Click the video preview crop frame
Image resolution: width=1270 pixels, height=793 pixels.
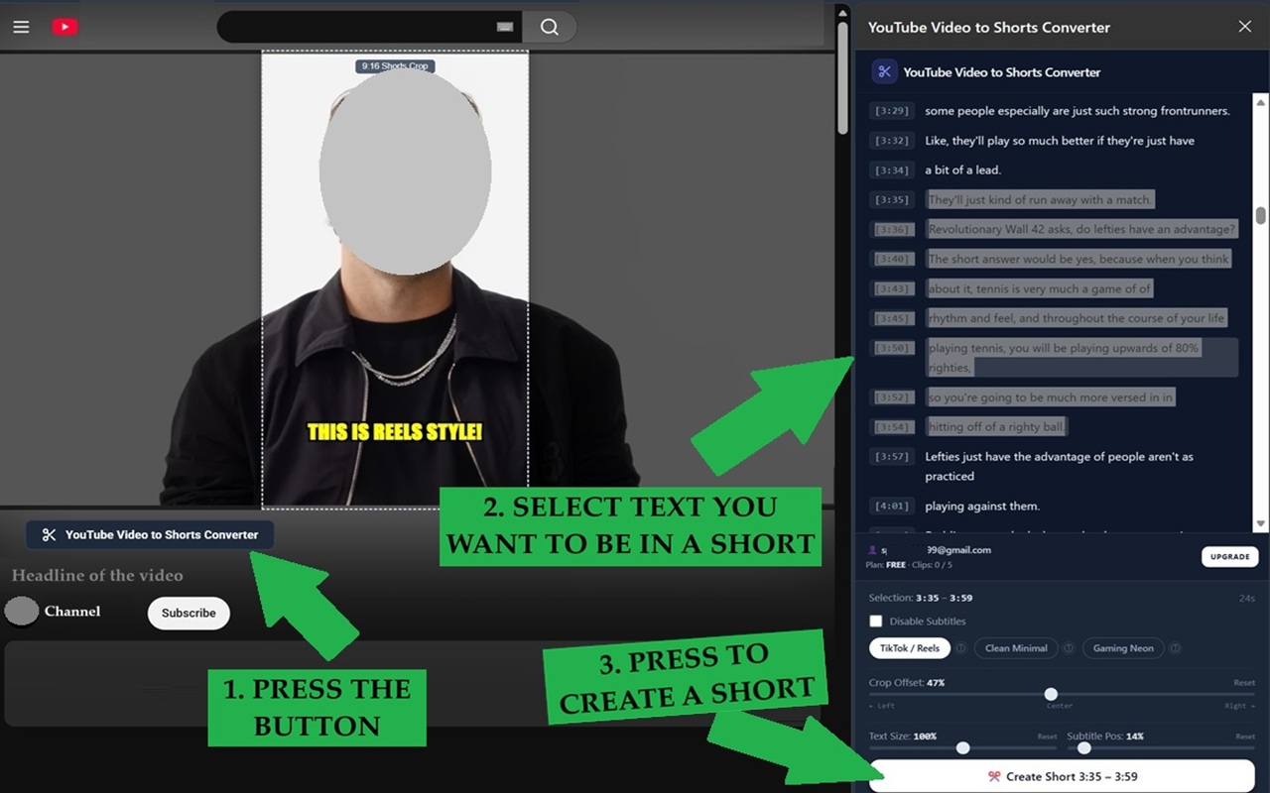pyautogui.click(x=395, y=279)
